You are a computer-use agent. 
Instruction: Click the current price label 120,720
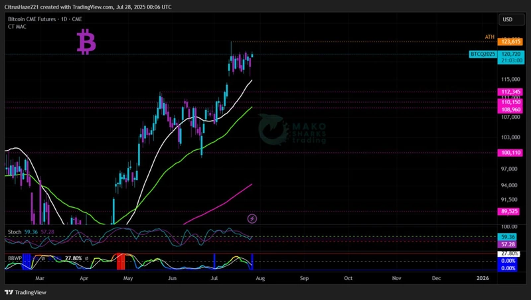509,54
